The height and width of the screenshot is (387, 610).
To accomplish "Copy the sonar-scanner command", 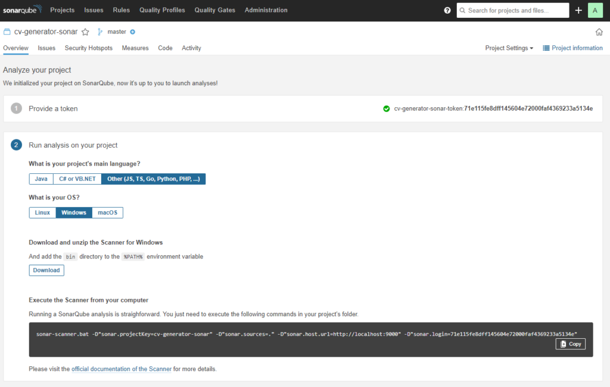I will point(570,344).
